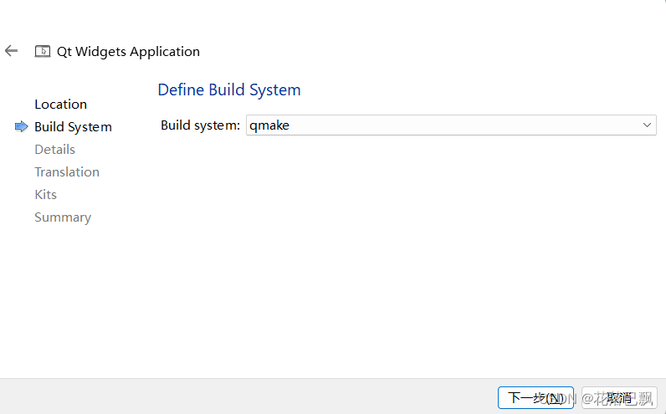The image size is (666, 414).
Task: Click the combo box chevron arrow
Action: tap(647, 125)
